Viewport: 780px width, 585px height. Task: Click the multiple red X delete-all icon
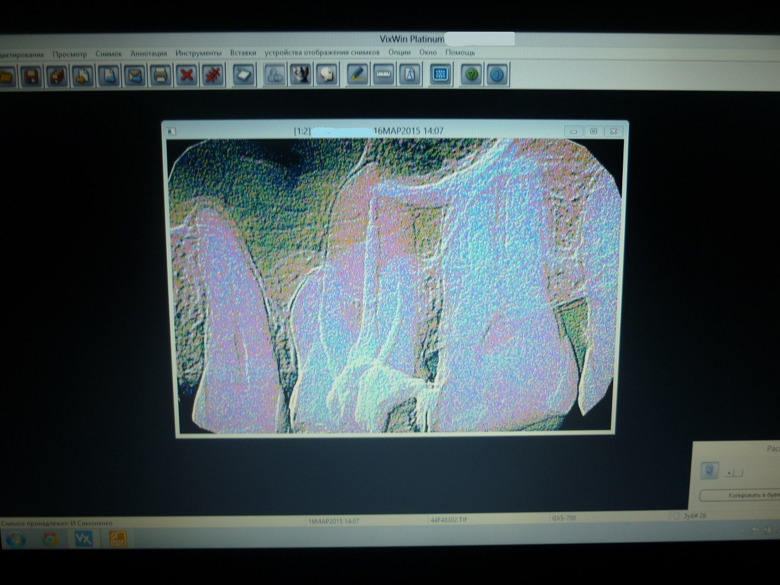coord(213,75)
